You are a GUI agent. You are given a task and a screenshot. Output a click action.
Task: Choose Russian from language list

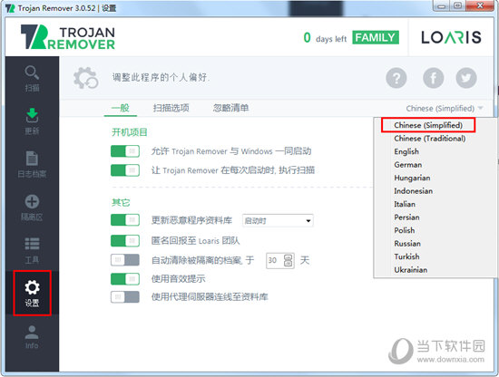(407, 244)
